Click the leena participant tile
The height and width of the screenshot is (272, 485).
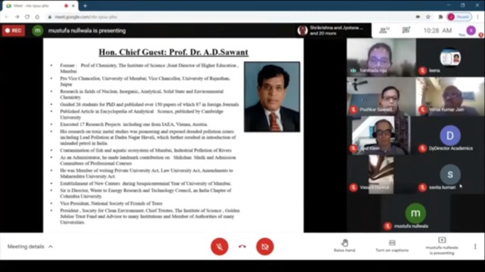pyautogui.click(x=450, y=57)
